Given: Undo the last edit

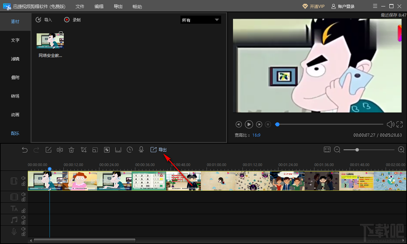Looking at the screenshot, I should coord(25,150).
